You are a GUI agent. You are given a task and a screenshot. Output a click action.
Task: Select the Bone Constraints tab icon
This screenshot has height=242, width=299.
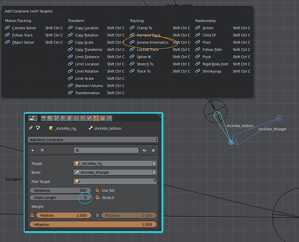[x=96, y=118]
